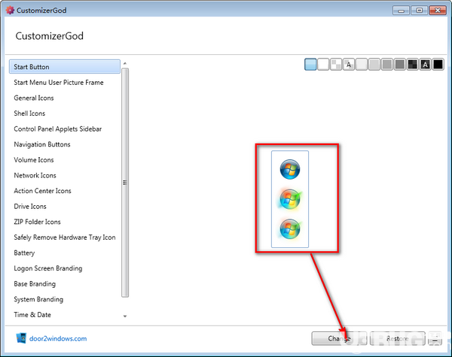Pick the dark swatch with white letter A
Image resolution: width=452 pixels, height=357 pixels.
click(425, 65)
